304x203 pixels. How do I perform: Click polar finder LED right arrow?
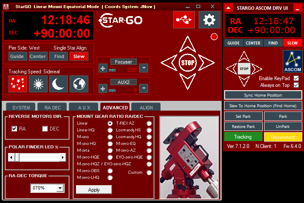click(62, 157)
